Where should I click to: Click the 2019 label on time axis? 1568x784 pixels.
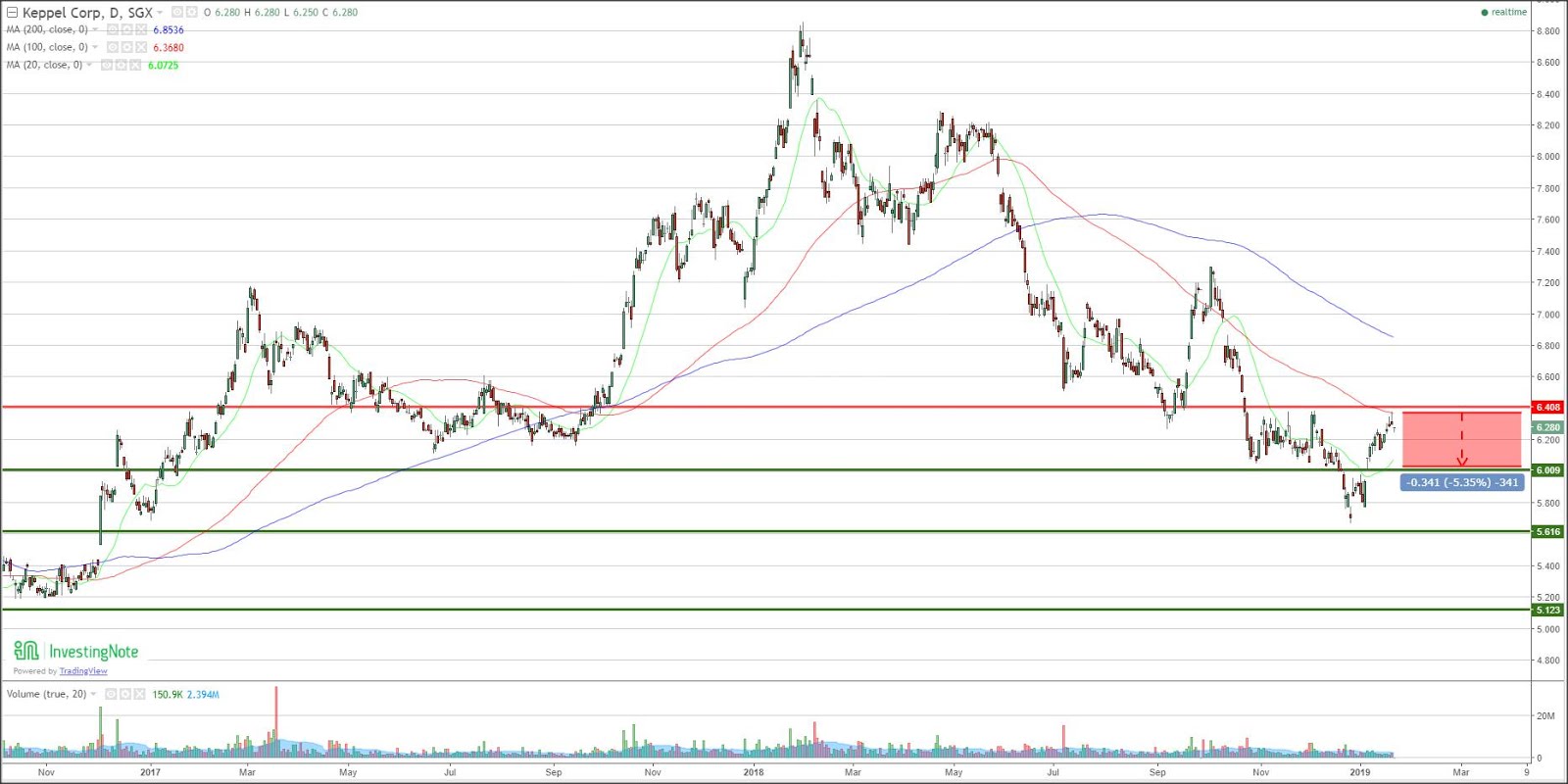pos(1359,772)
